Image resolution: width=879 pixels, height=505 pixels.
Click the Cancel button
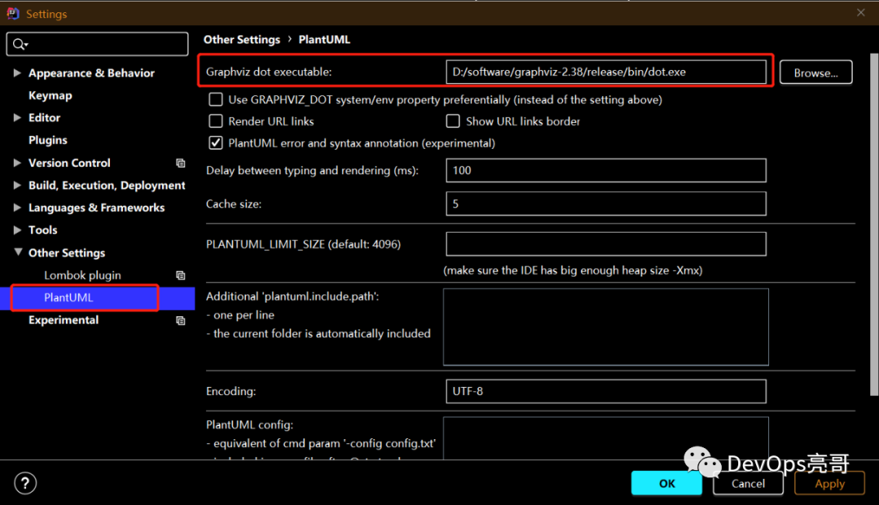pyautogui.click(x=748, y=484)
